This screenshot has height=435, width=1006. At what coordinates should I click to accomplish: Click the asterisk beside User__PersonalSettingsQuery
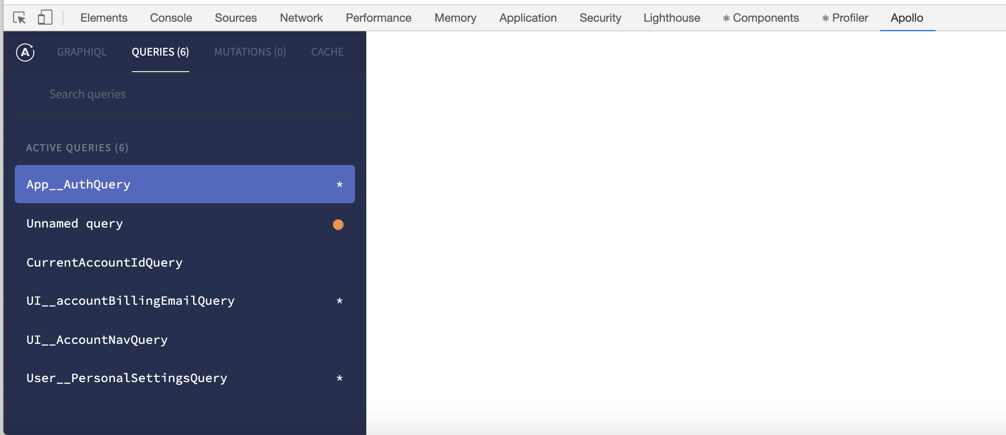(x=339, y=378)
